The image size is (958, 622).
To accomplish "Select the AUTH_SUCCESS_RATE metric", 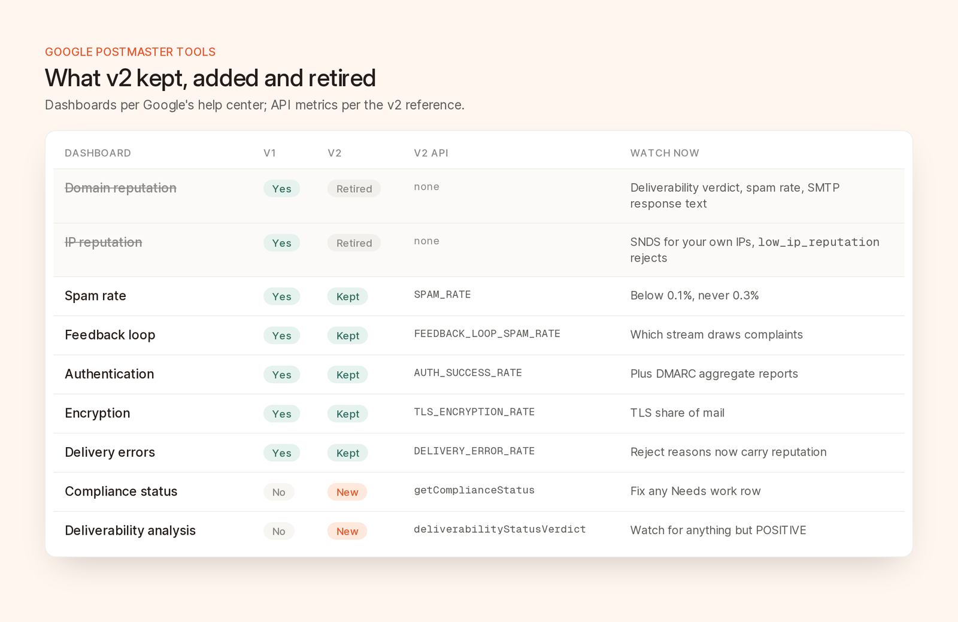I will (x=468, y=373).
